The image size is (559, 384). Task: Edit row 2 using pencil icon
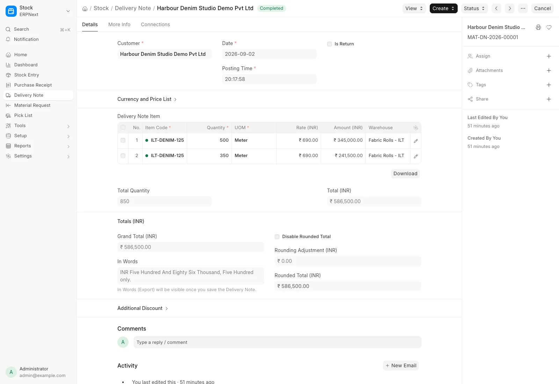pos(416,156)
